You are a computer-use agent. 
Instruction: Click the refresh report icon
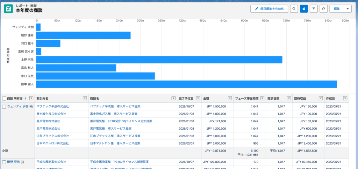323,9
